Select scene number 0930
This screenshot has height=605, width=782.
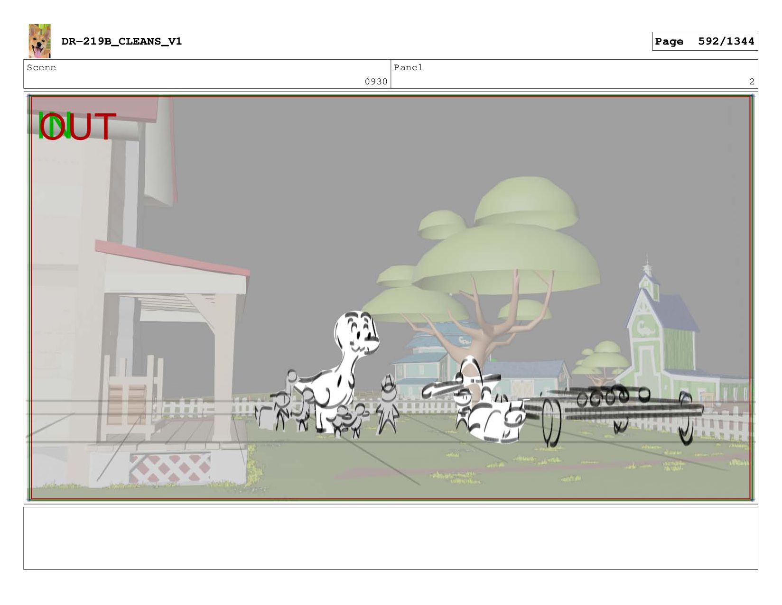(376, 82)
